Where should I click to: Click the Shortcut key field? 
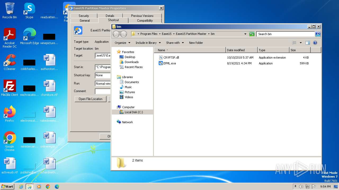(102, 75)
